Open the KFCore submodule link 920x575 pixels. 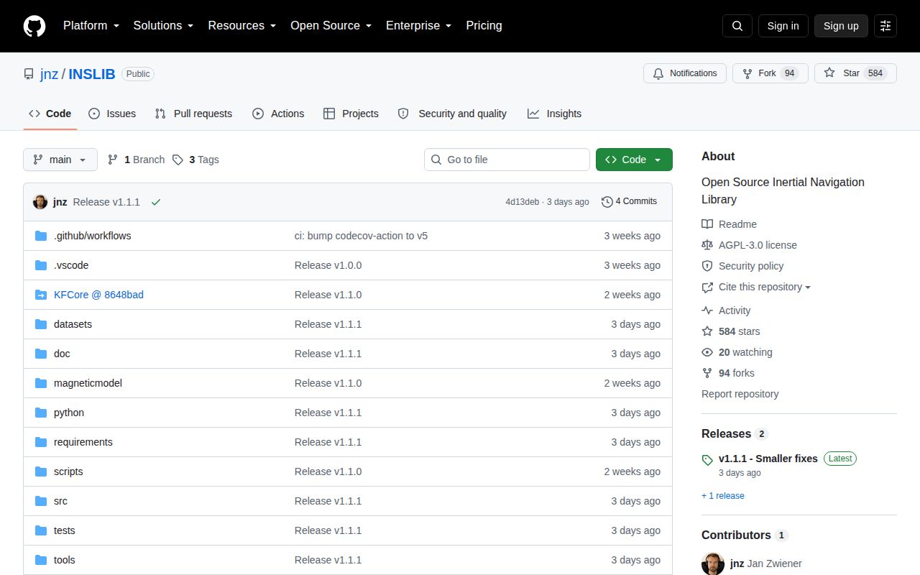98,295
